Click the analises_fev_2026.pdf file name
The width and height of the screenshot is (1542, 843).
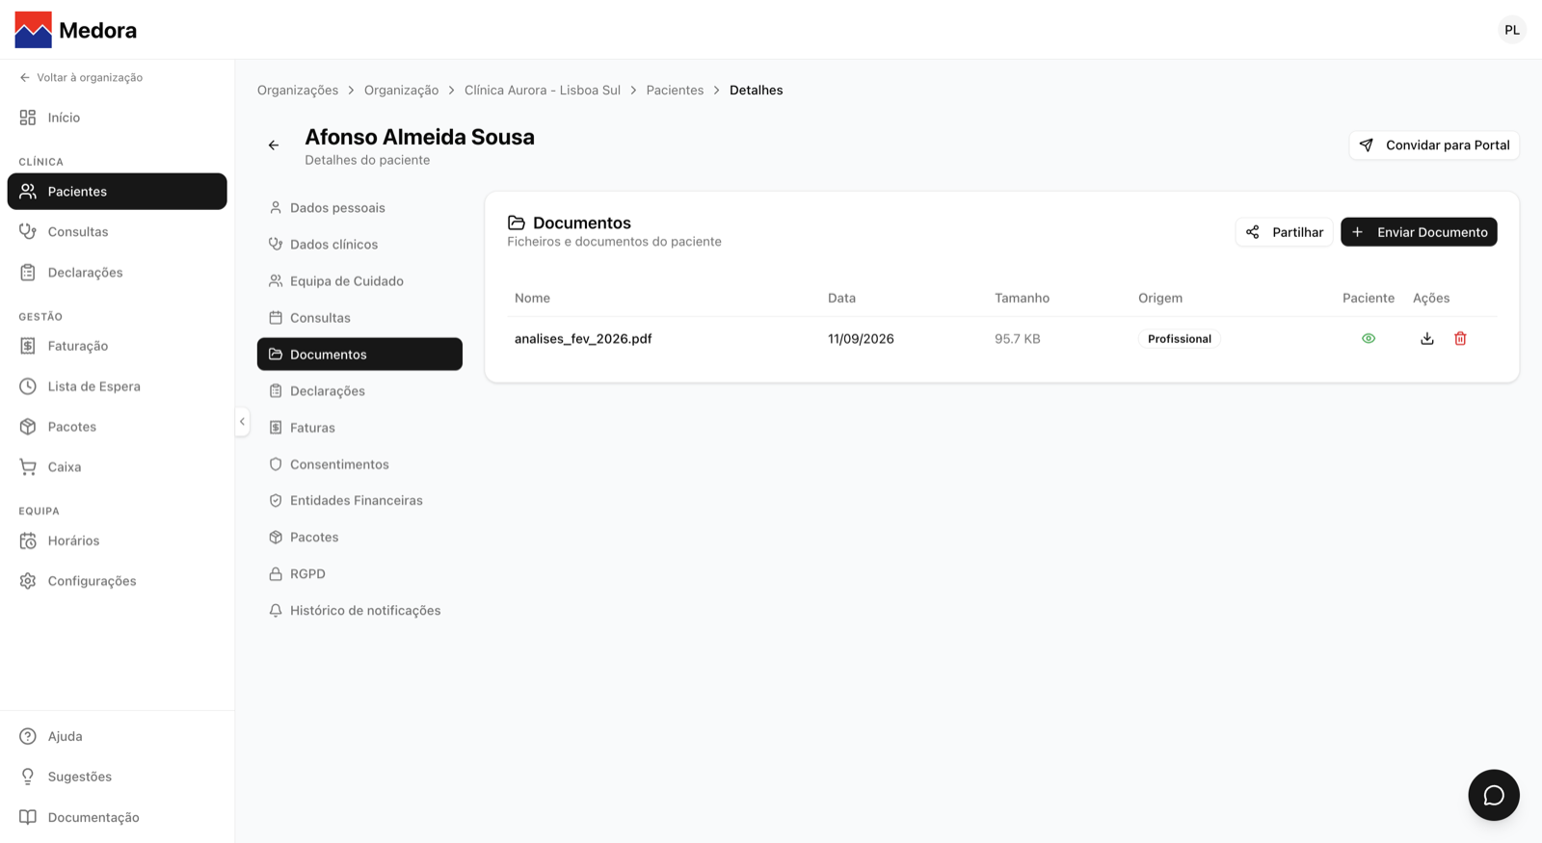[x=583, y=339]
